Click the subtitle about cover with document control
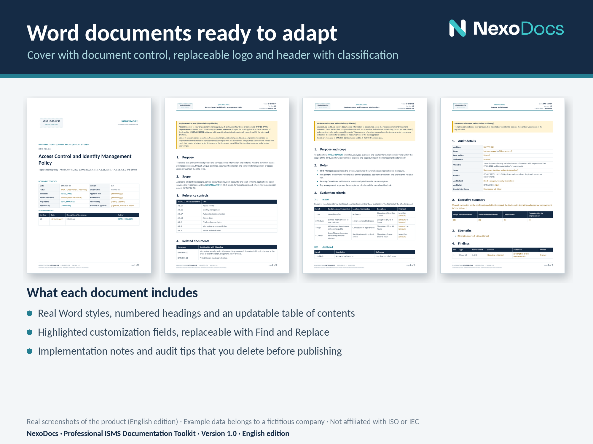Screen dimensions: 593x444 point(213,55)
